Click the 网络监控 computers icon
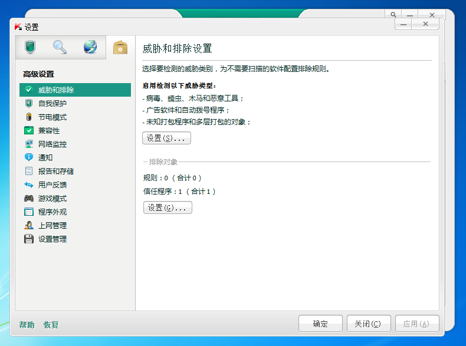This screenshot has height=346, width=466. click(x=29, y=144)
